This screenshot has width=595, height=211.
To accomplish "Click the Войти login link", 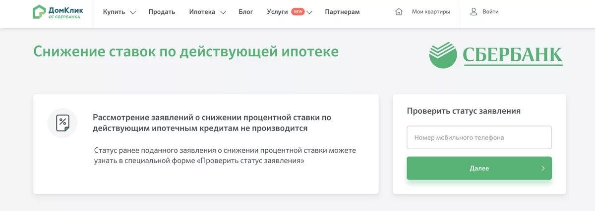I will coord(490,12).
